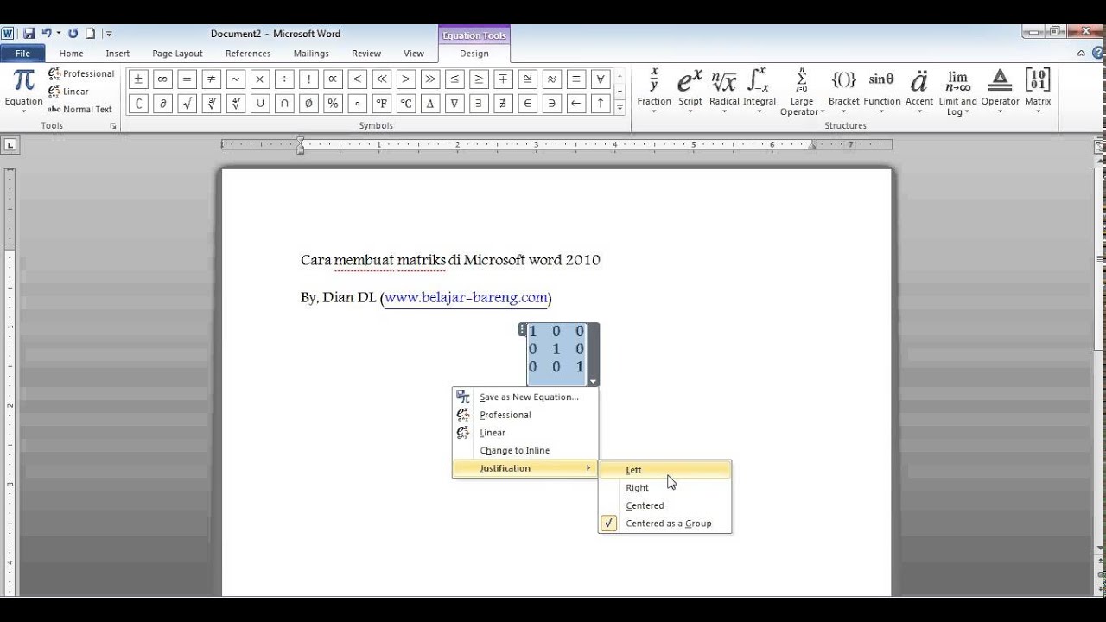Insert the greater-than-or-equal symbol

click(x=480, y=79)
